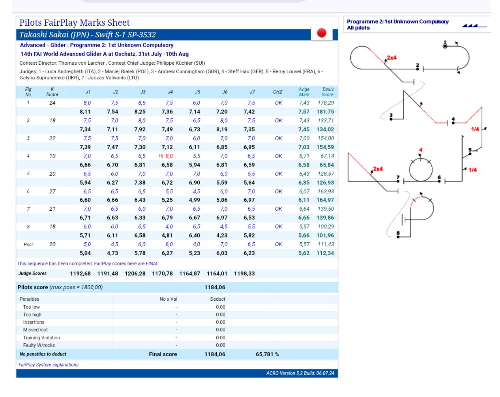500x397 pixels.
Task: Click the Equiv. Score column header
Action: 328,92
